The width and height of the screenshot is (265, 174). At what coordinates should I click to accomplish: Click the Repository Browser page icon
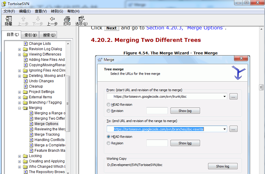26,172
